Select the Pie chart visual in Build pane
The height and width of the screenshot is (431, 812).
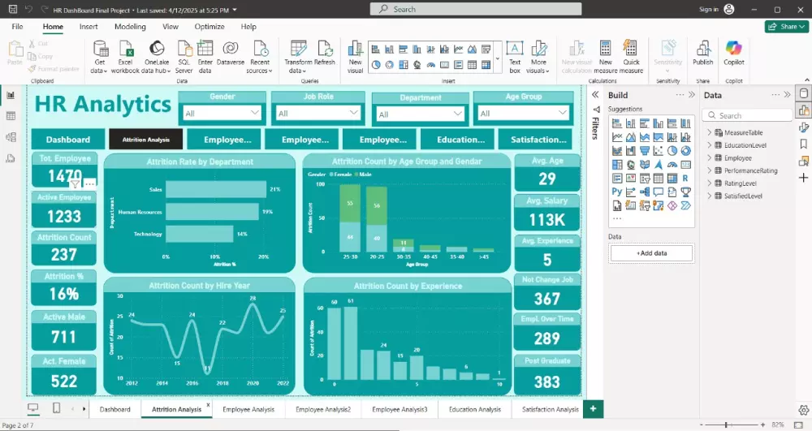point(672,150)
